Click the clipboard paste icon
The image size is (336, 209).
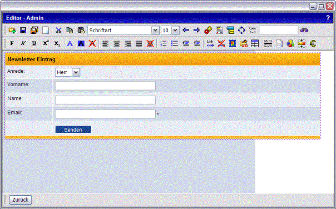81,30
